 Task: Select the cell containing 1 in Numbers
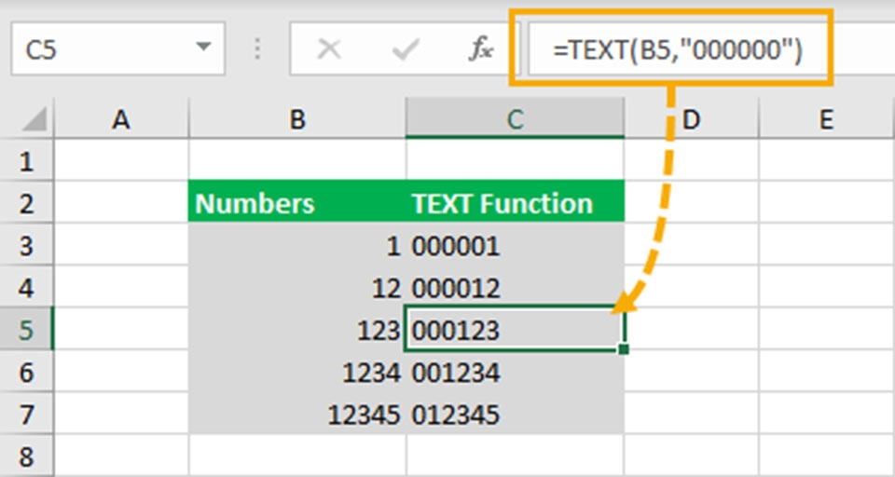297,245
